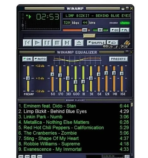Click the 12K band slider handle
Image resolution: width=148 pixels, height=158 pixels.
106,73
